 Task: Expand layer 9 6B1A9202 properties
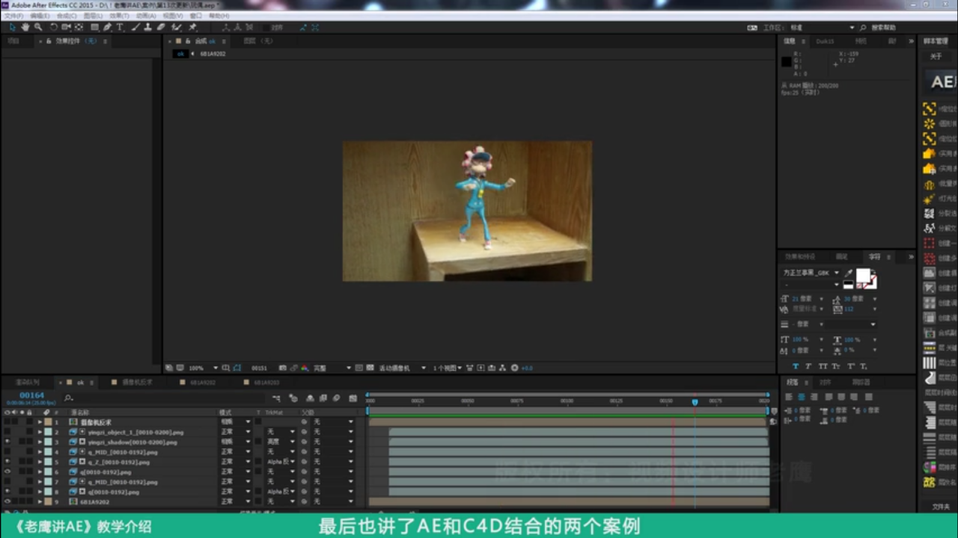40,501
